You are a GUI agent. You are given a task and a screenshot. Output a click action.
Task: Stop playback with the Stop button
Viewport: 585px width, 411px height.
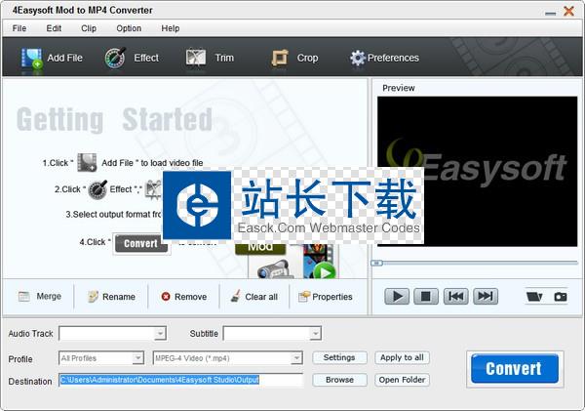(x=426, y=296)
